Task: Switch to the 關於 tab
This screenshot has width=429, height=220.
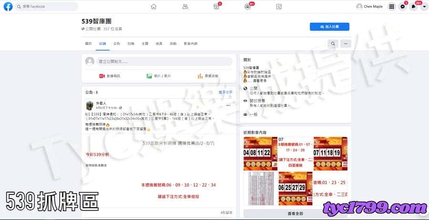Action: coord(88,44)
